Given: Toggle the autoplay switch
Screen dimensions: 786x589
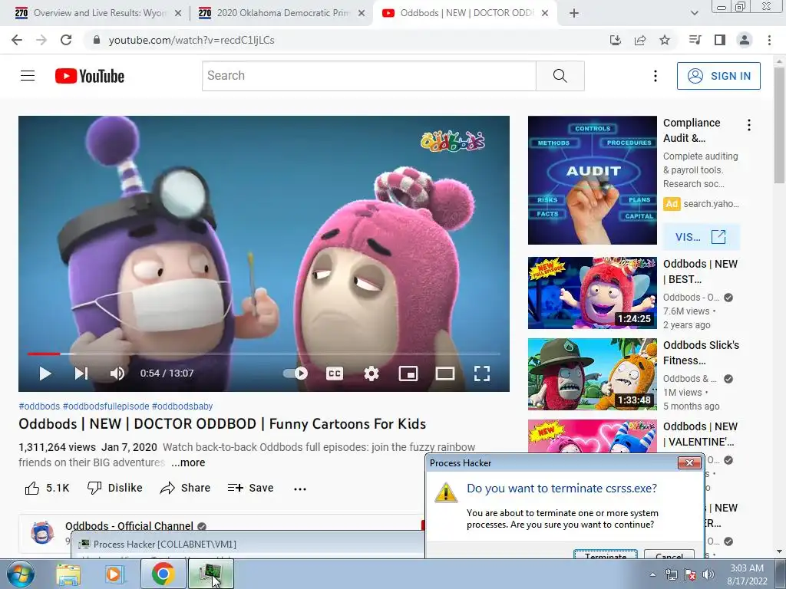Looking at the screenshot, I should [x=296, y=373].
